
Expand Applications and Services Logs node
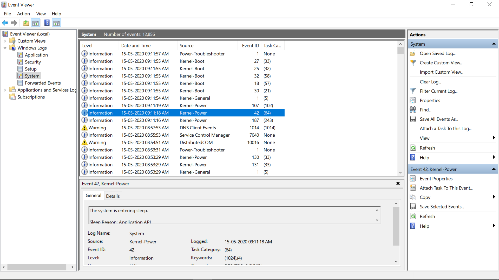(5, 90)
